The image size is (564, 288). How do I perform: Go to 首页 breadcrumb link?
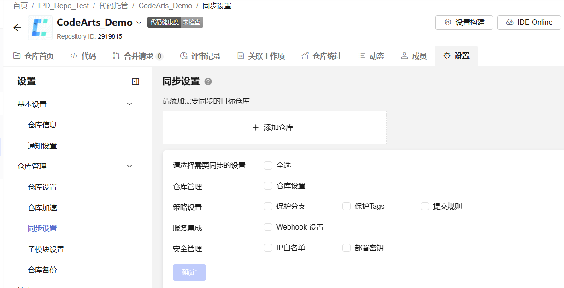click(x=20, y=6)
